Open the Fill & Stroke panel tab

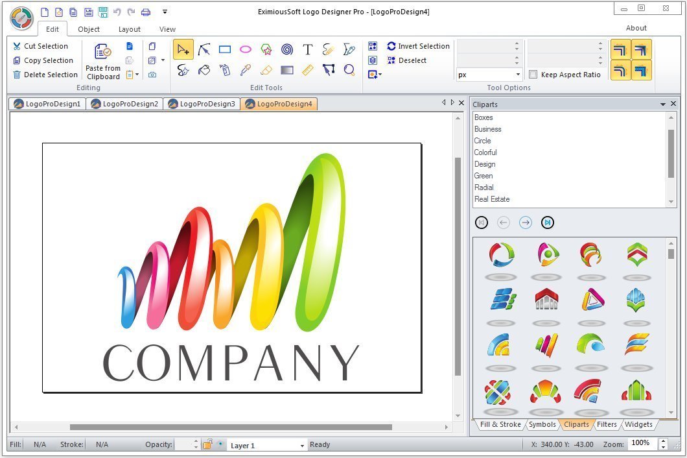[x=500, y=424]
